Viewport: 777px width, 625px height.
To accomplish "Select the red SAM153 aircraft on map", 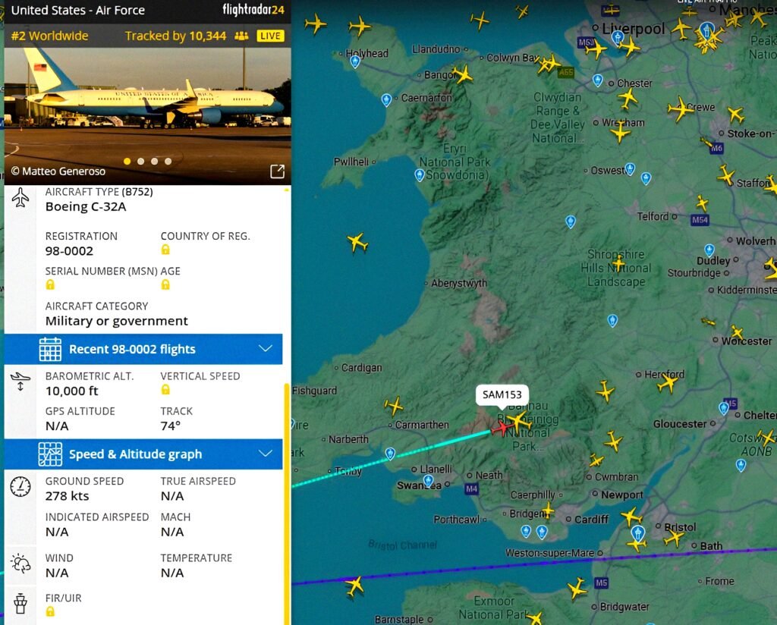I will coord(501,429).
